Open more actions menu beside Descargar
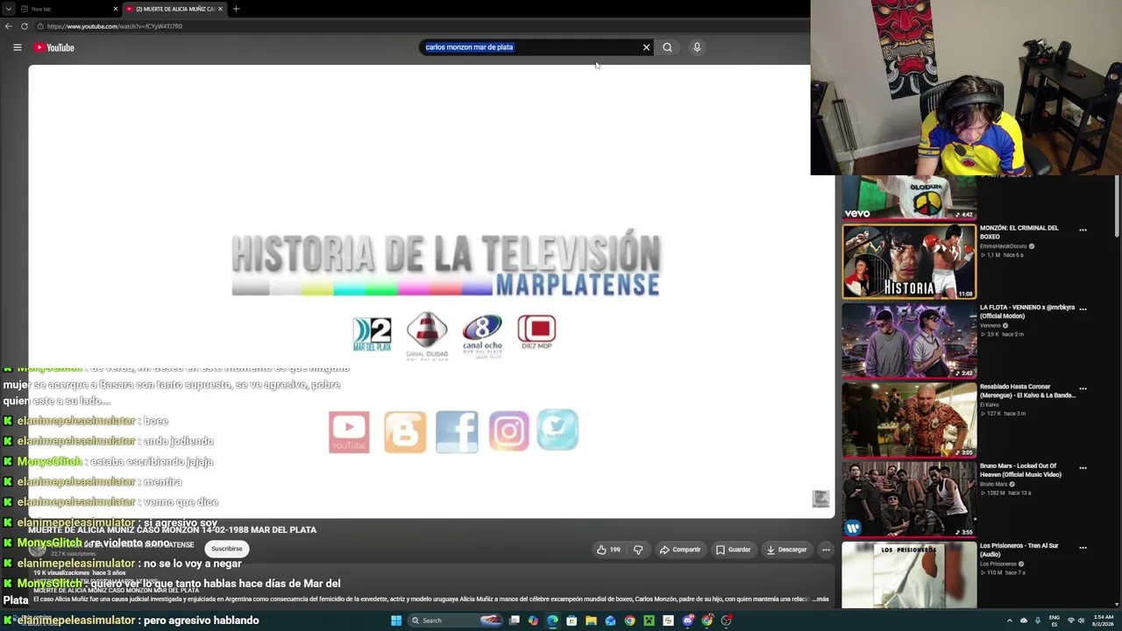 tap(826, 549)
